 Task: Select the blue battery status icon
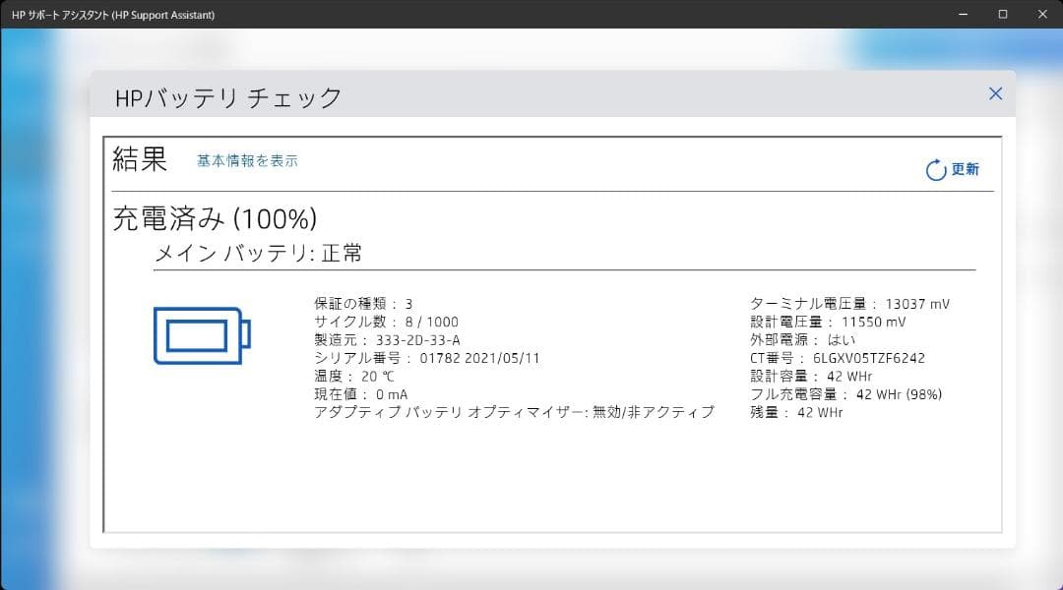coord(201,334)
